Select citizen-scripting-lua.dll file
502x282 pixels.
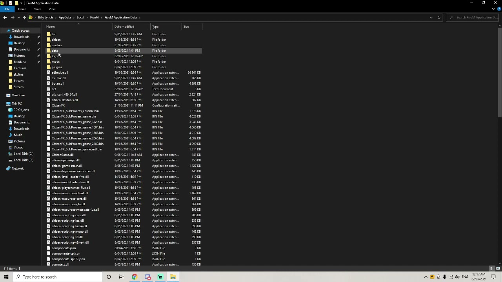(67, 221)
